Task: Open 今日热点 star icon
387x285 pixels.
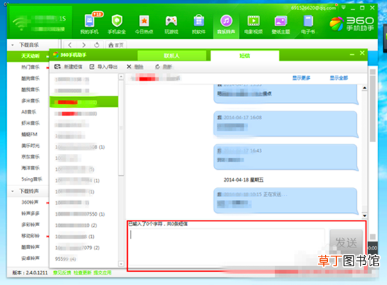Action: [144, 24]
